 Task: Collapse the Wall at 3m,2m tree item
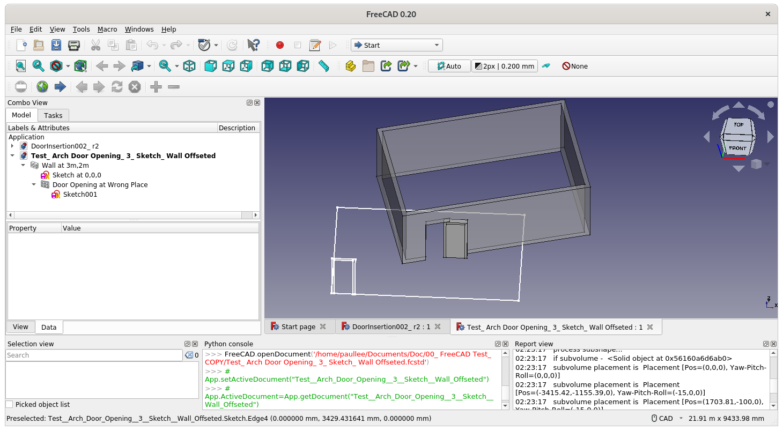click(x=23, y=165)
